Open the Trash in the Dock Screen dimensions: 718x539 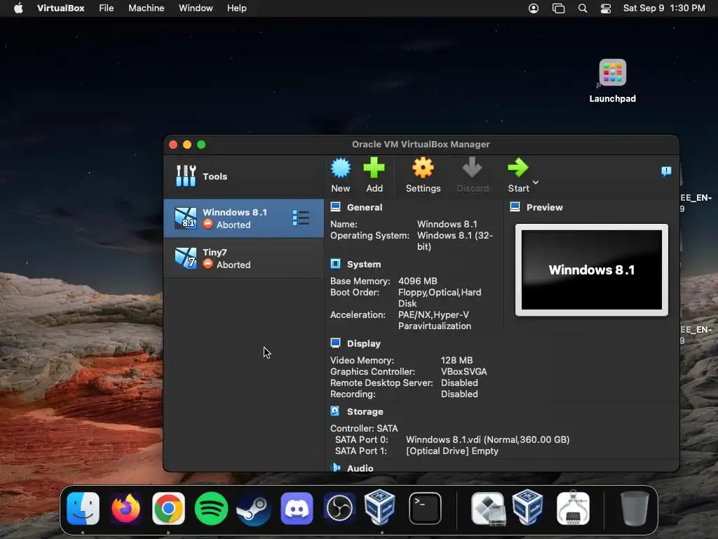click(x=634, y=508)
